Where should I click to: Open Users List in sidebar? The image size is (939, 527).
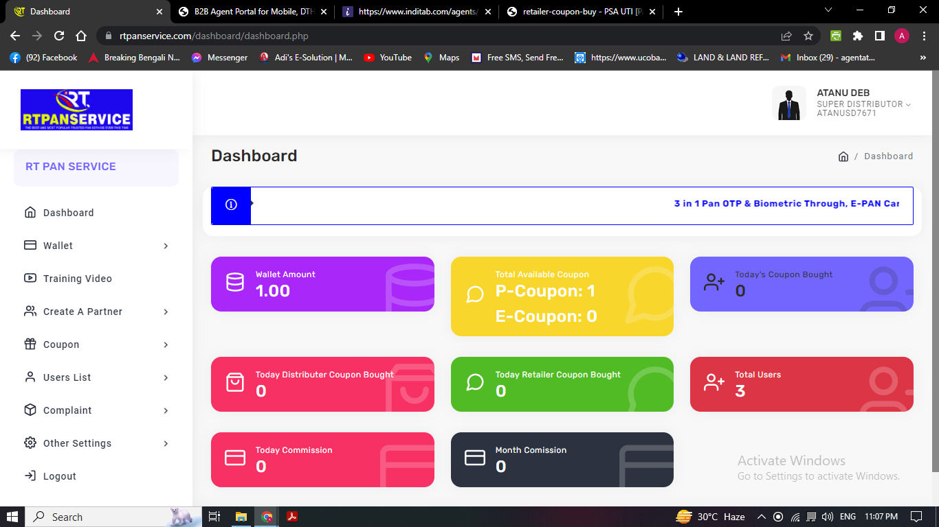point(67,377)
